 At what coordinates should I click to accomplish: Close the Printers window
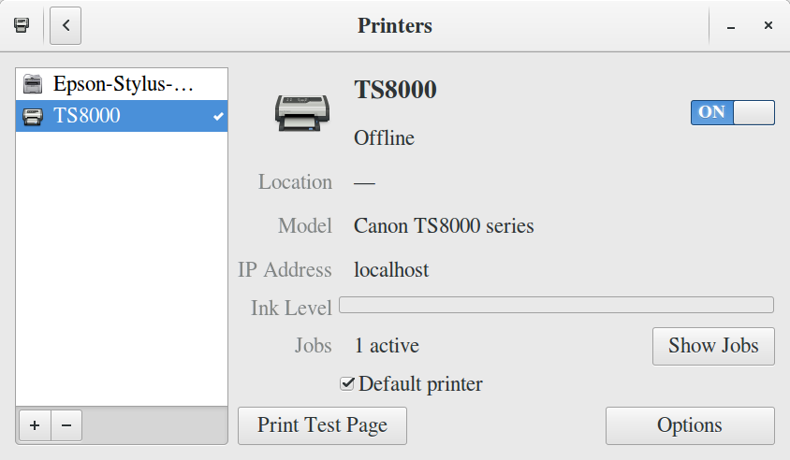768,25
